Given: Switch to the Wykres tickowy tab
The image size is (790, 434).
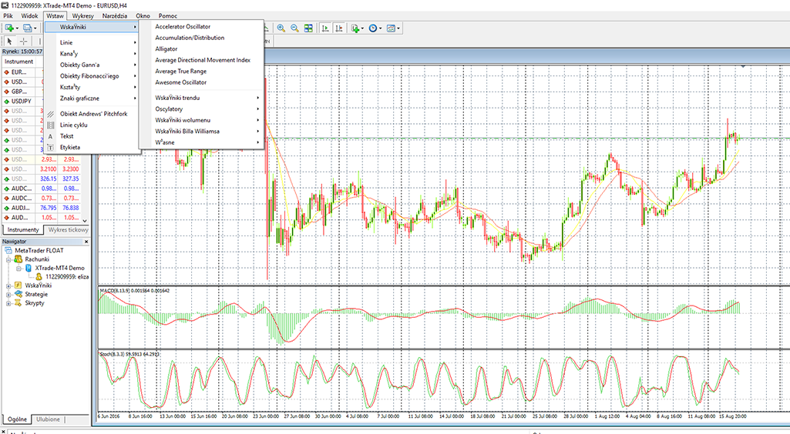Looking at the screenshot, I should coord(68,230).
